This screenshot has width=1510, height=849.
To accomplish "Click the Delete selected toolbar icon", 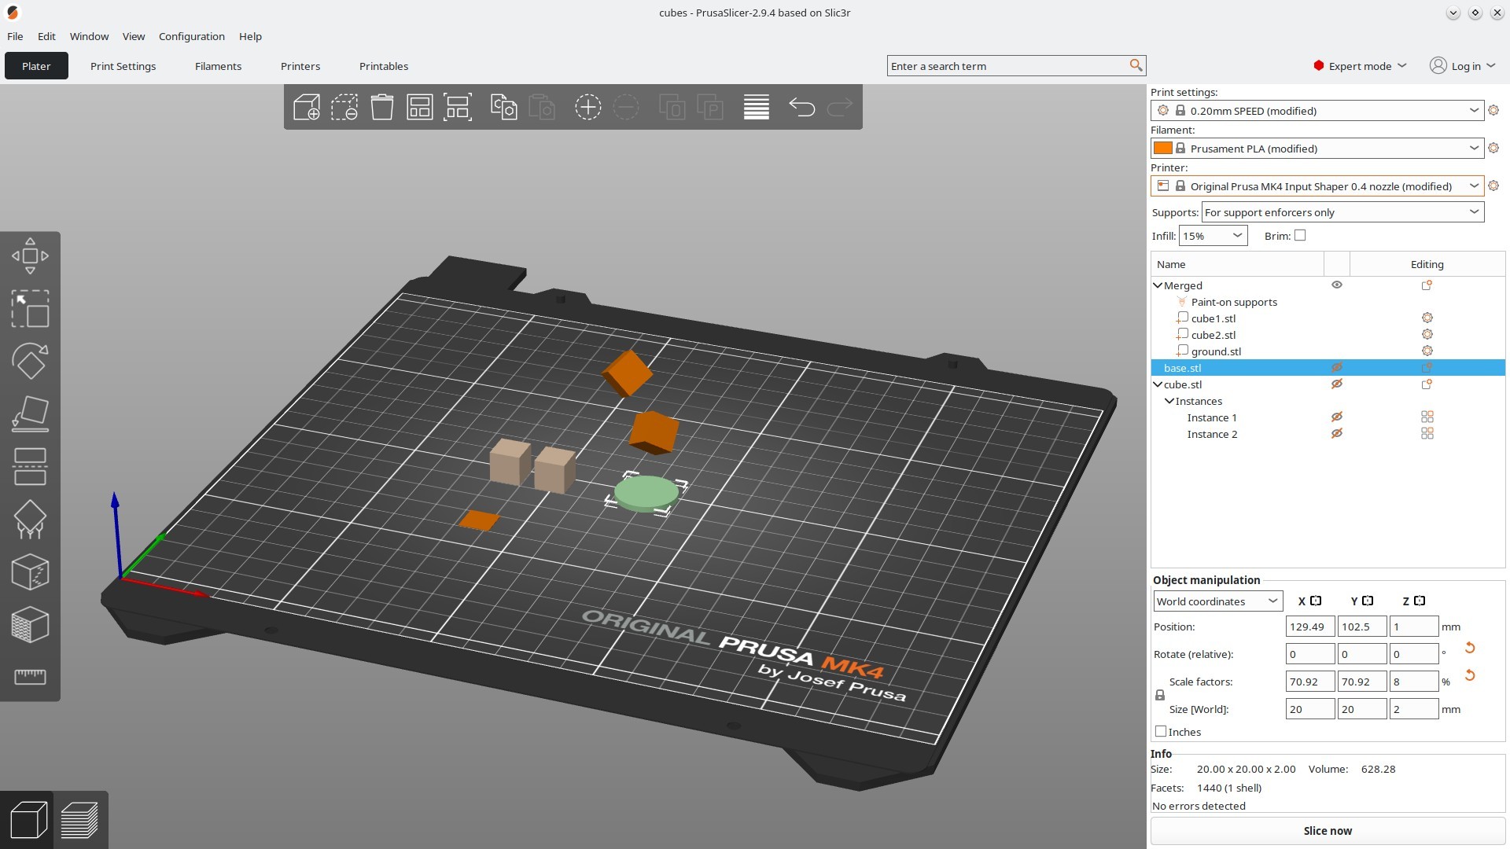I will click(344, 107).
